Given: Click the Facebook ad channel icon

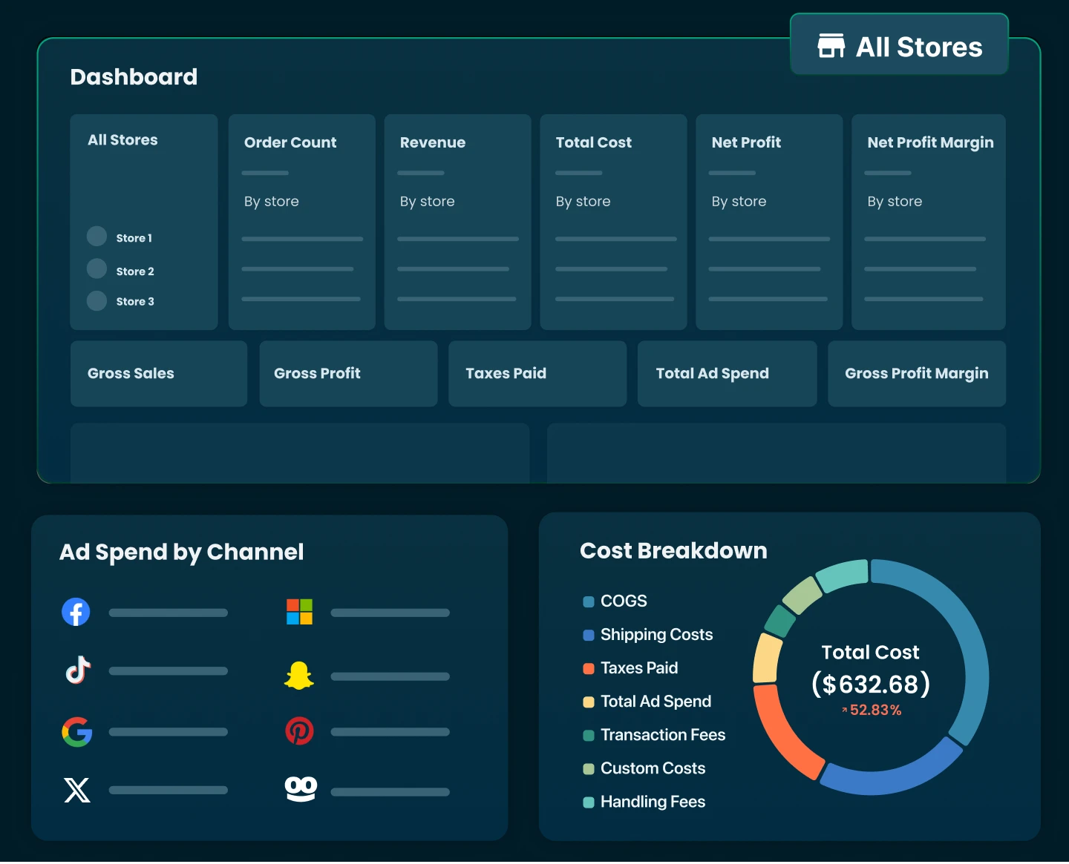Looking at the screenshot, I should pos(76,612).
